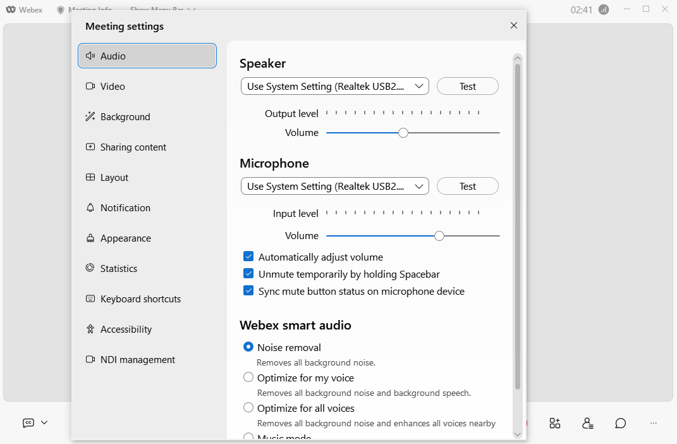Click the settings scrollbar down arrow
Viewport: 677px width, 444px height.
pos(517,434)
